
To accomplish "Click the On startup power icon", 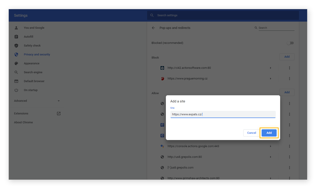I will point(16,90).
